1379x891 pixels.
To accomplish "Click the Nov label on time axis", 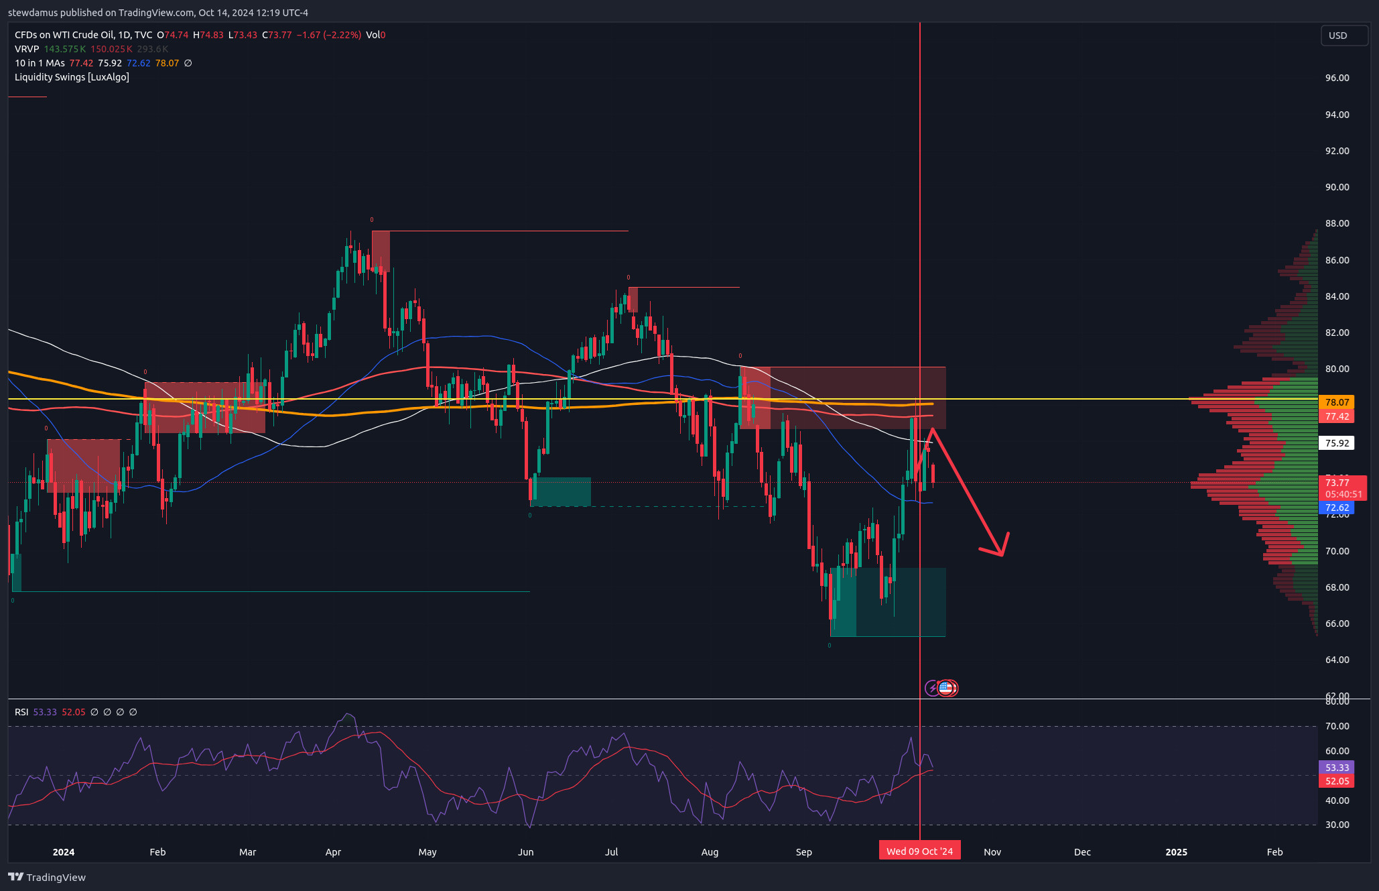I will tap(992, 851).
